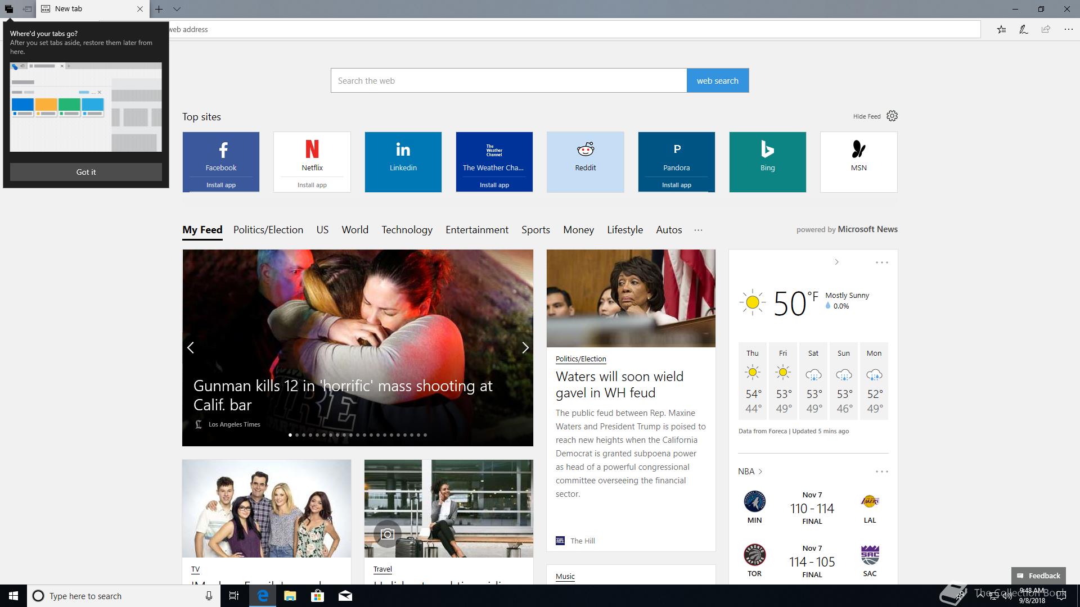
Task: Expand the show tab previews chevron
Action: pyautogui.click(x=177, y=9)
